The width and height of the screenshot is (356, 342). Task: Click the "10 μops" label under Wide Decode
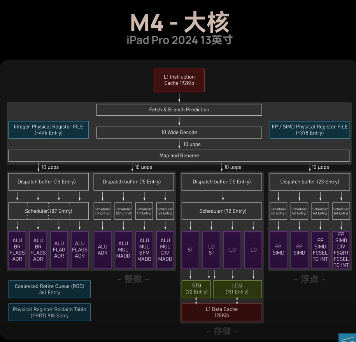pos(192,144)
